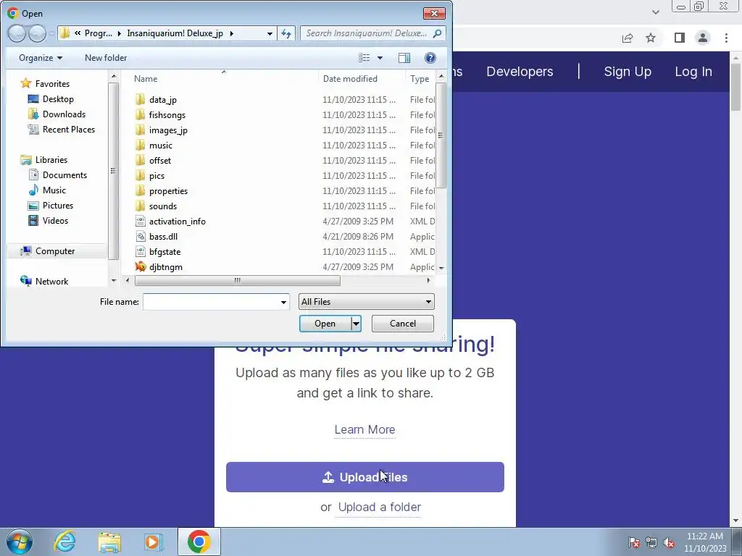Click New folder button
The image size is (742, 556).
click(x=106, y=58)
